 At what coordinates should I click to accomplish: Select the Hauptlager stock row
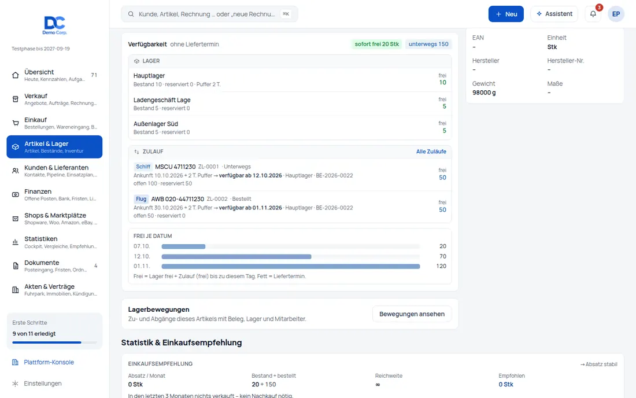point(290,79)
